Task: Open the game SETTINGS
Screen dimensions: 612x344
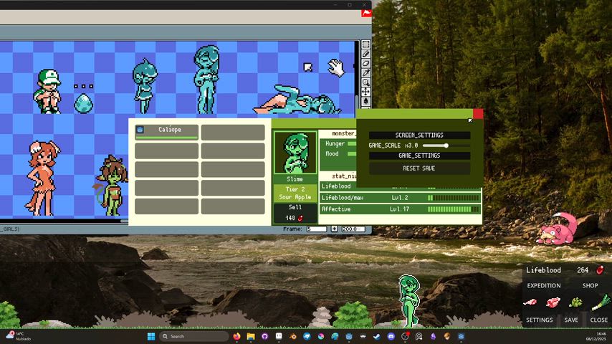Action: [x=540, y=320]
